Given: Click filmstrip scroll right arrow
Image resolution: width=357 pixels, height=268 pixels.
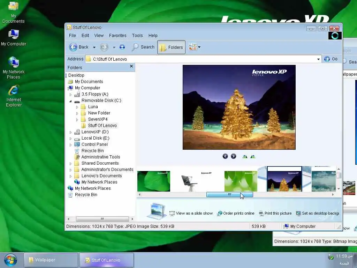Looking at the screenshot, I should (x=333, y=194).
